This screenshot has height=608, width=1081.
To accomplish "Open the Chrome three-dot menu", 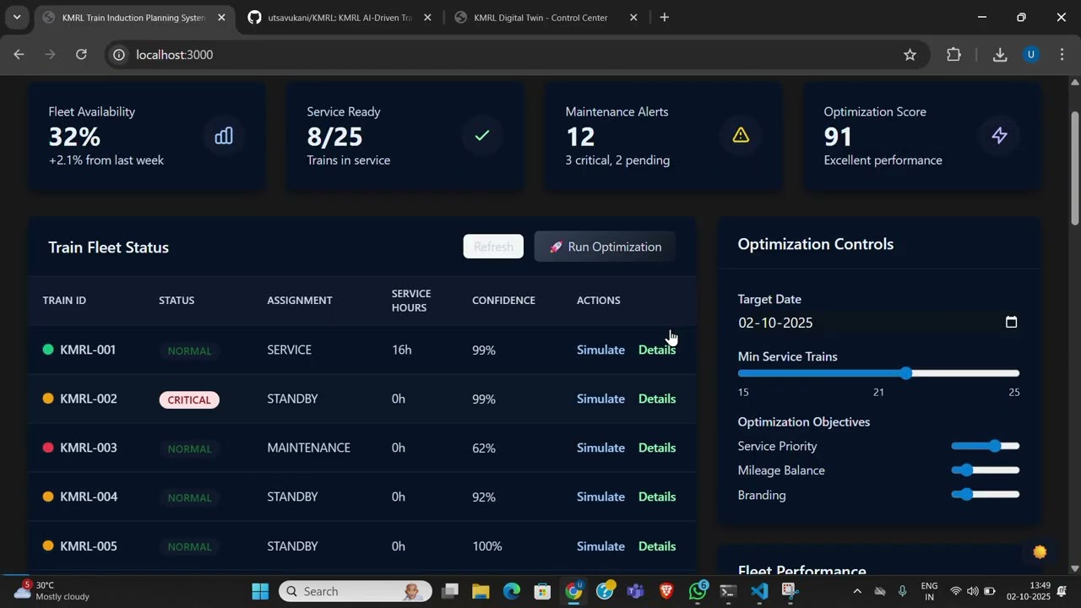I will (x=1062, y=55).
